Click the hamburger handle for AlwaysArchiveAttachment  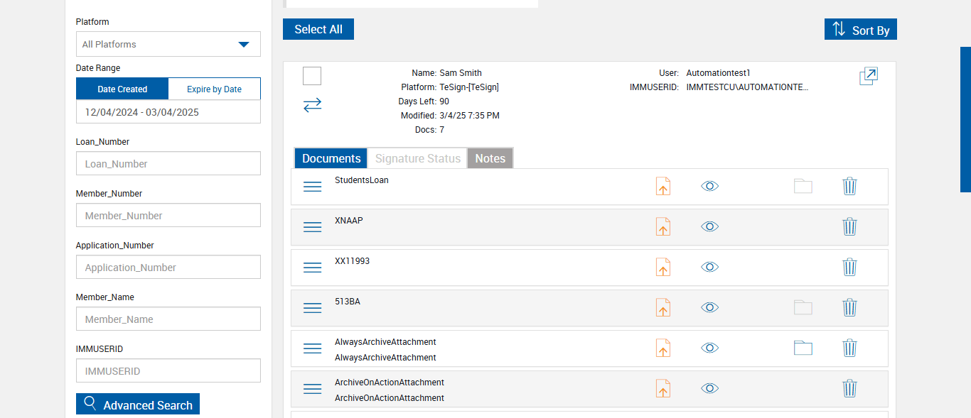pyautogui.click(x=313, y=348)
